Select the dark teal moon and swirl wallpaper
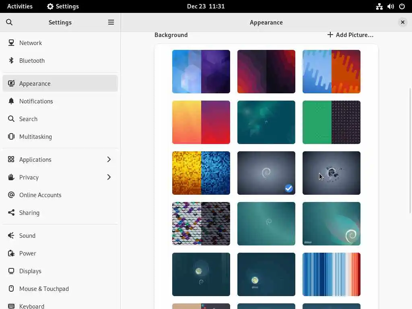 pyautogui.click(x=201, y=274)
